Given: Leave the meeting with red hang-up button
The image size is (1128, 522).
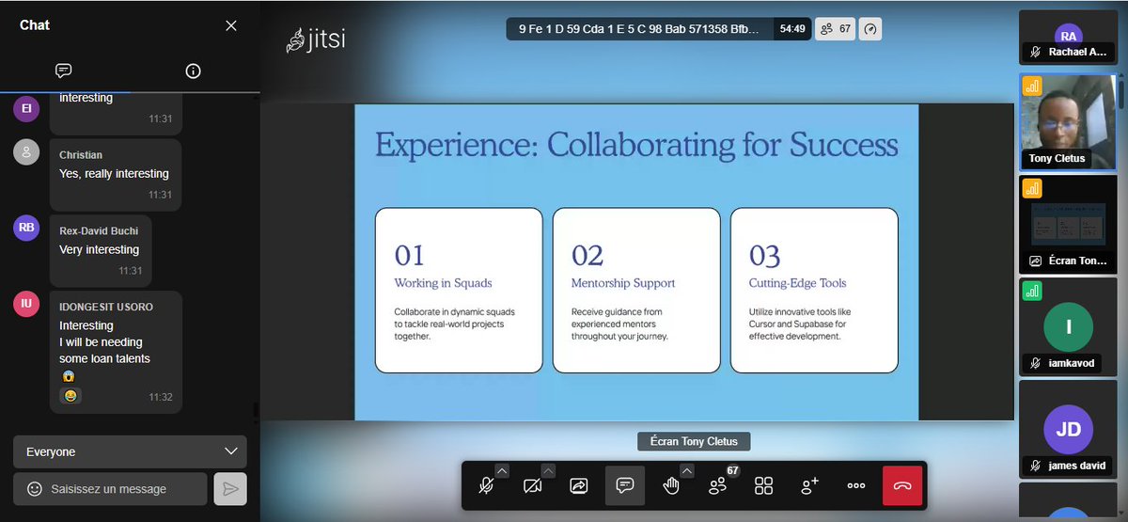Looking at the screenshot, I should [x=902, y=485].
